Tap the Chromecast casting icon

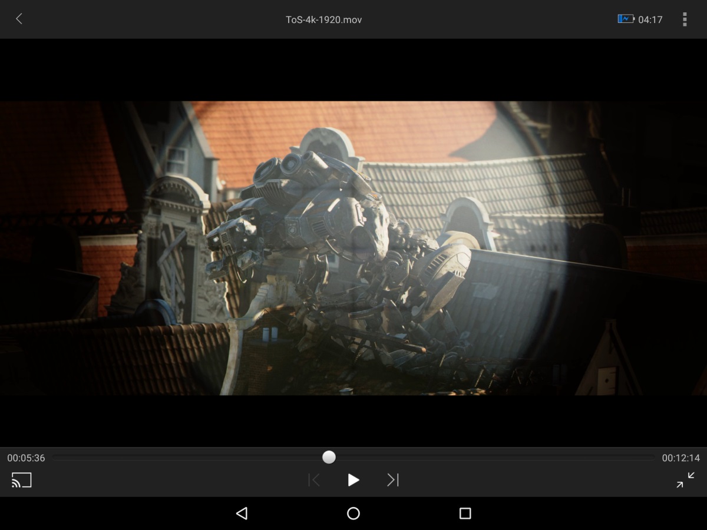[x=22, y=481]
